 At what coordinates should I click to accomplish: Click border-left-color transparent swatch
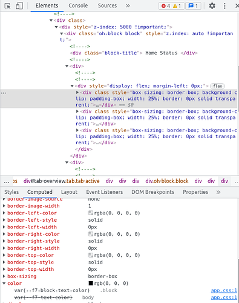point(91,213)
